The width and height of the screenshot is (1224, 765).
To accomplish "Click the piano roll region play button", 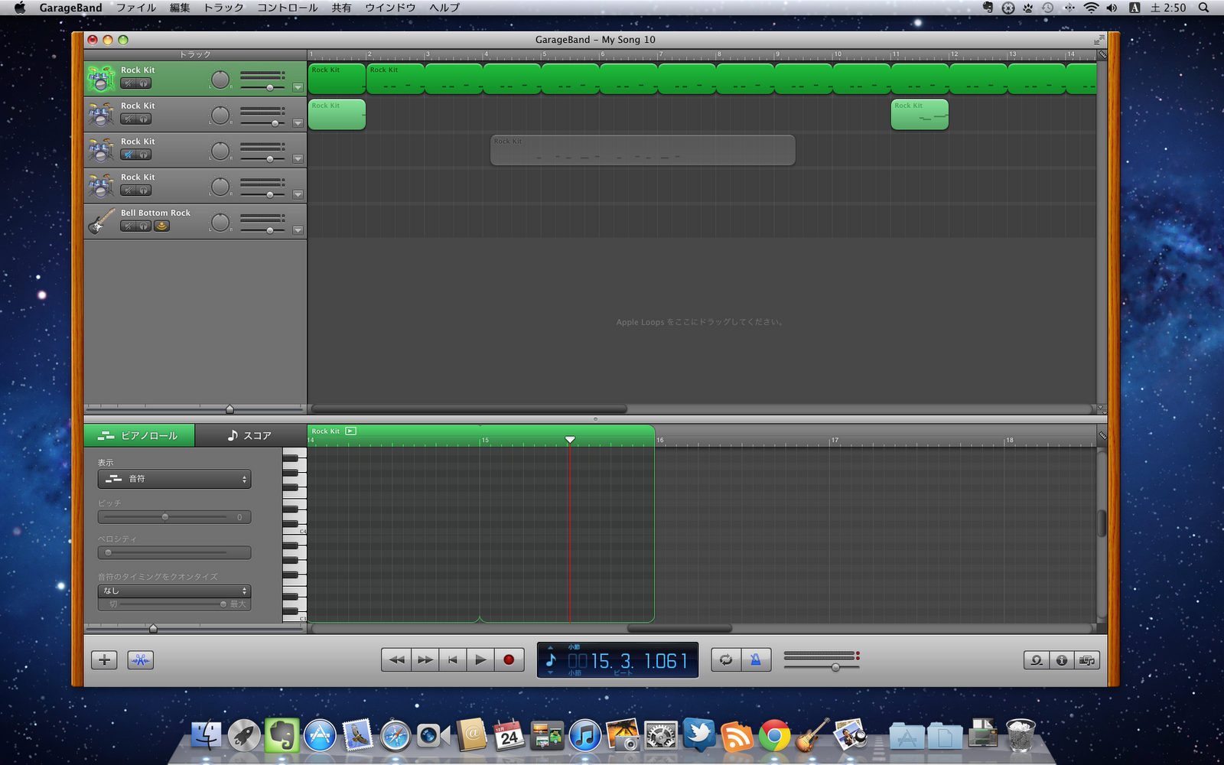I will click(x=350, y=431).
